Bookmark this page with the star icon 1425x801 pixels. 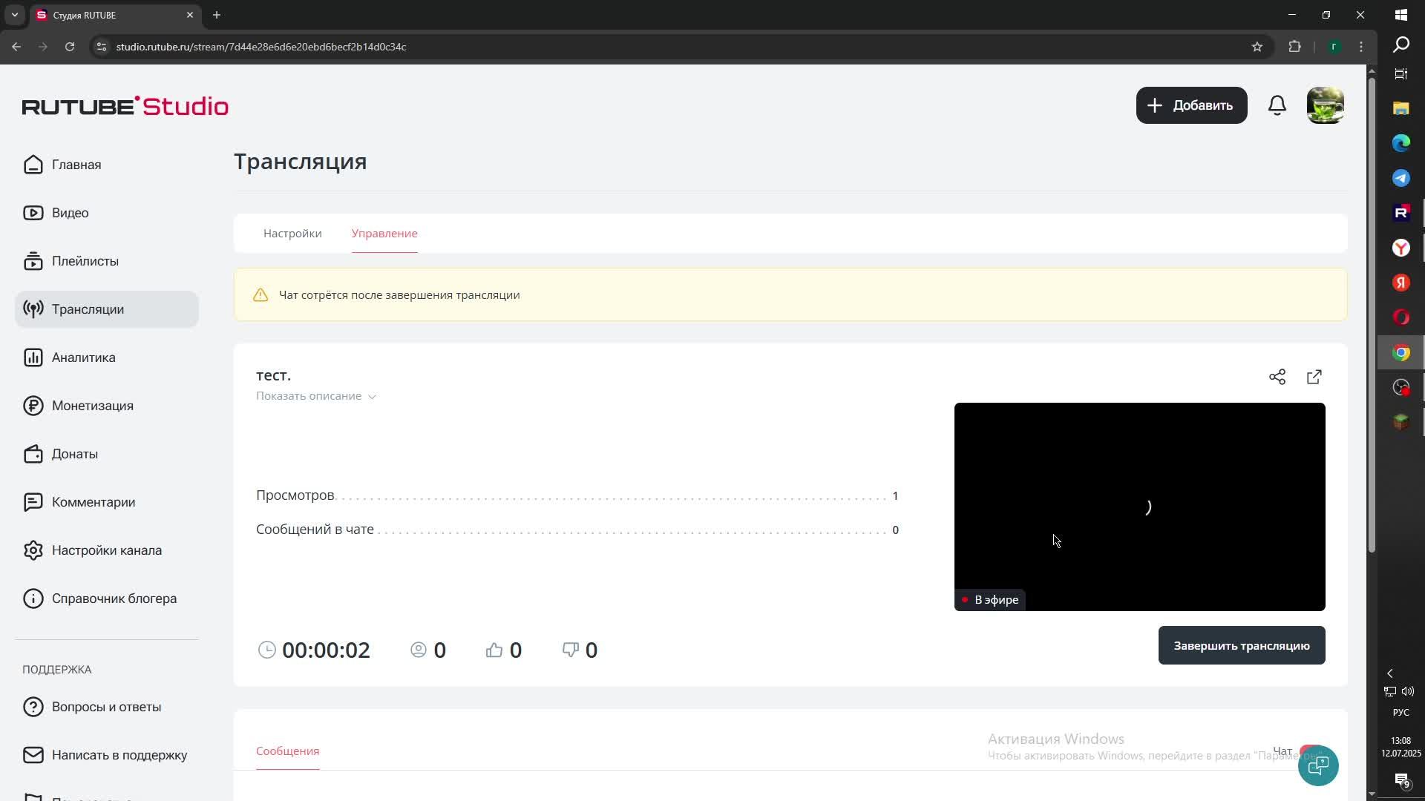click(x=1257, y=47)
